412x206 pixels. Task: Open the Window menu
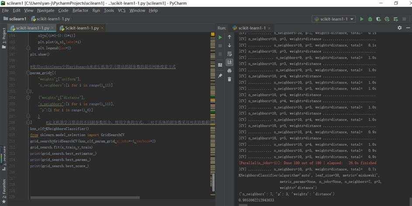tap(137, 10)
